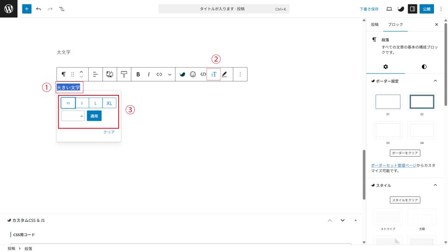Open the block styles half-circle tab
The width and height of the screenshot is (448, 252).
424,67
